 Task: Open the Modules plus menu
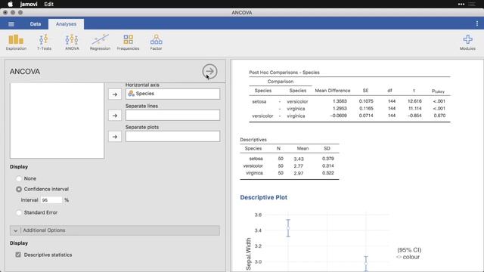467,42
